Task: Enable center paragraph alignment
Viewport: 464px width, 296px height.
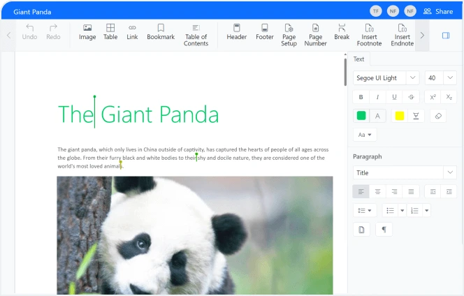Action: [378, 191]
